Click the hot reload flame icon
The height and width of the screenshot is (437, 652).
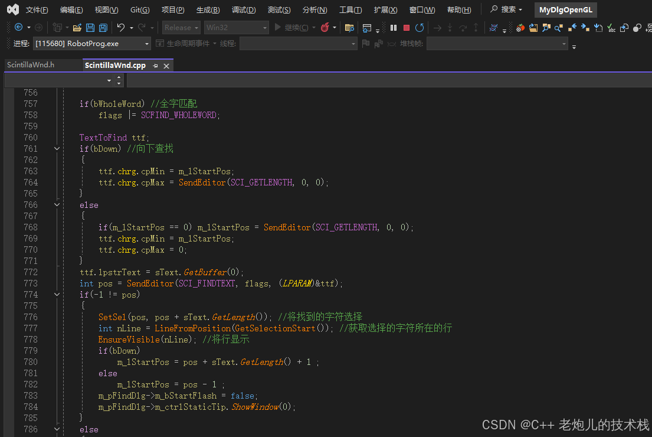pos(325,28)
